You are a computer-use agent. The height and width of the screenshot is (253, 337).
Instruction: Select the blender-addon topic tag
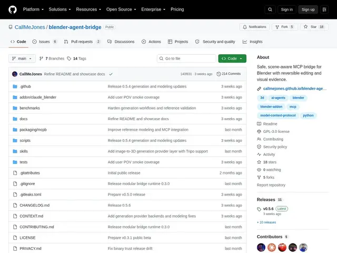[271, 106]
